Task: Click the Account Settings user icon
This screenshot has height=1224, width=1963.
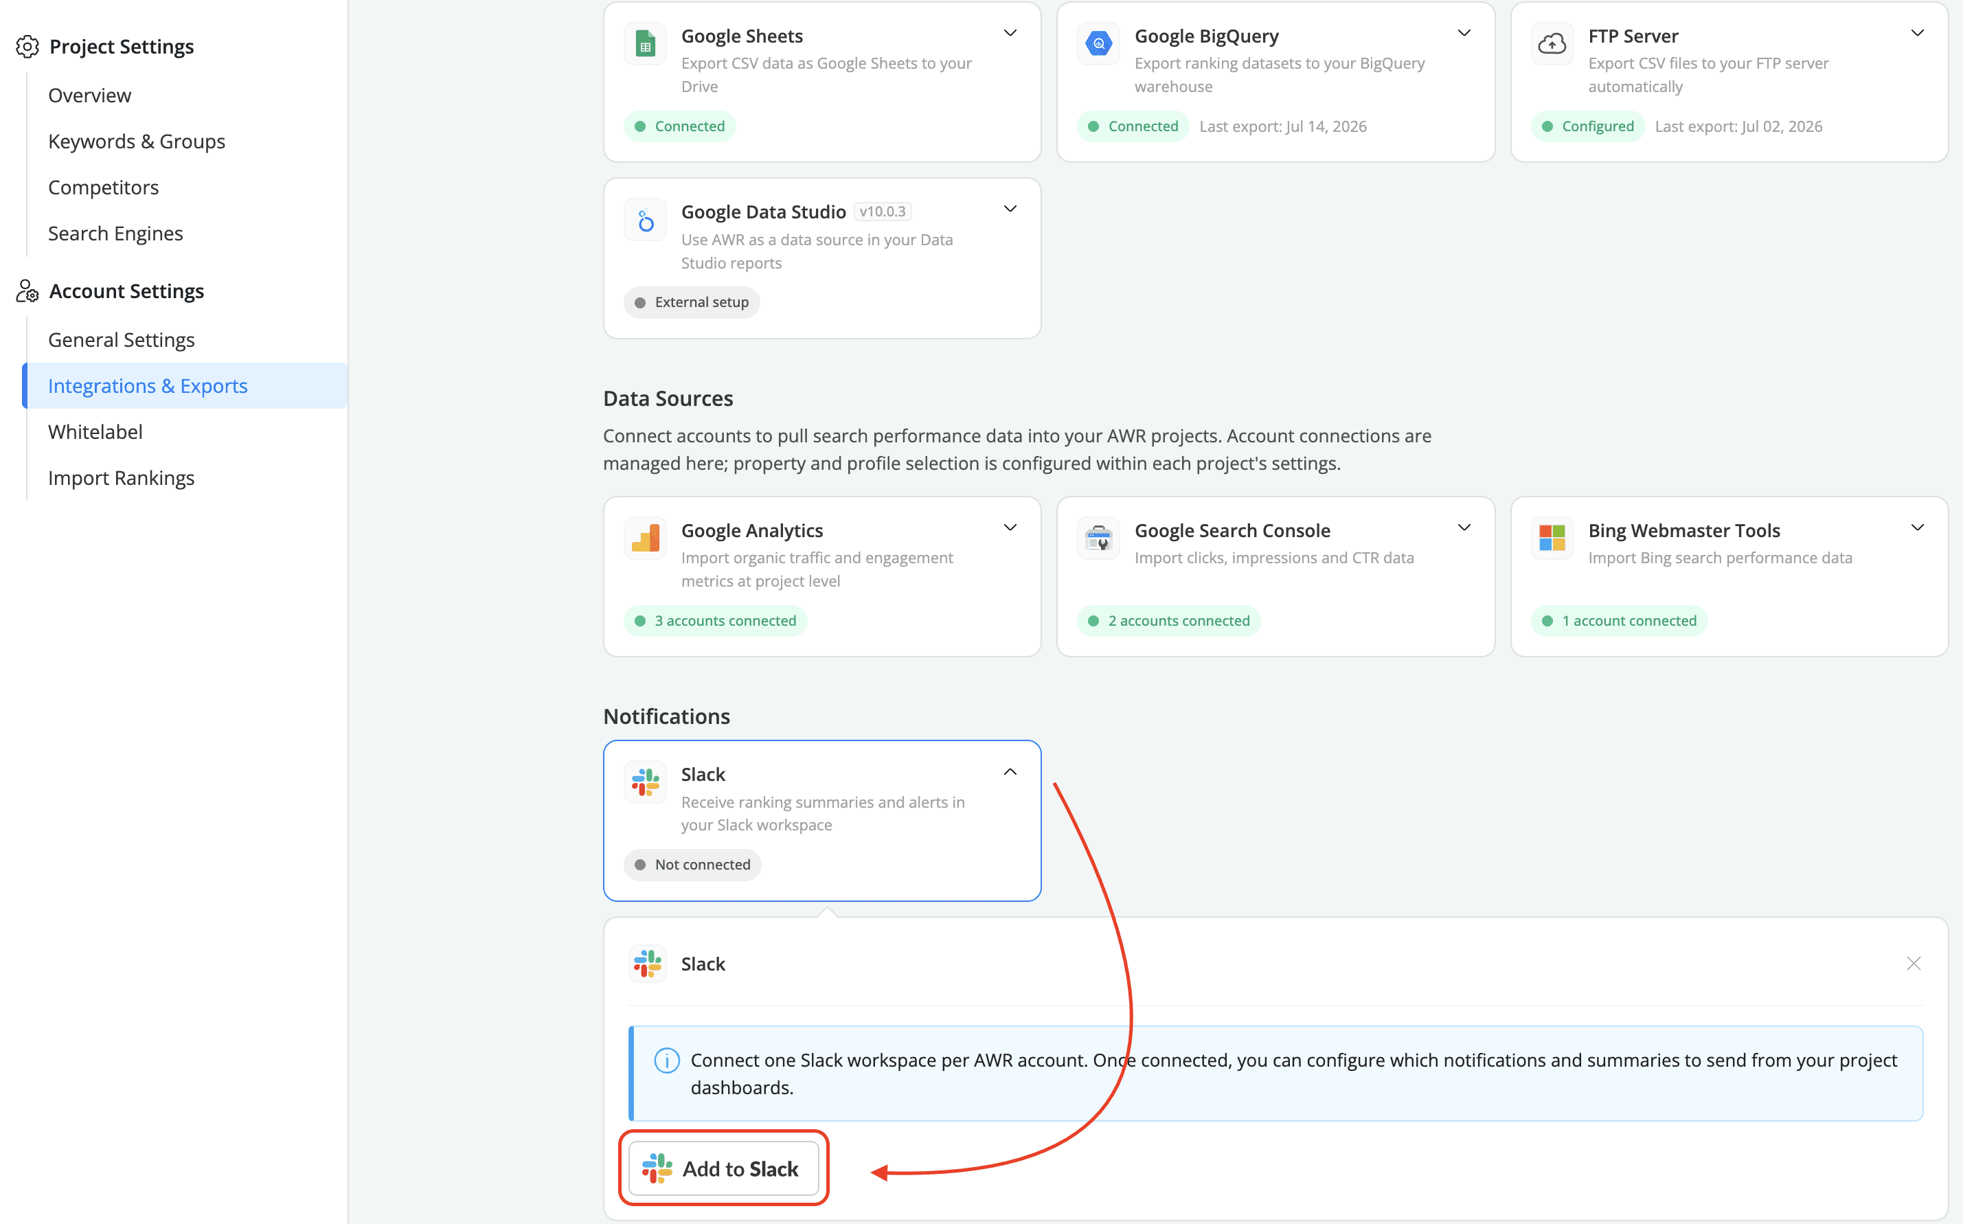Action: pos(27,291)
